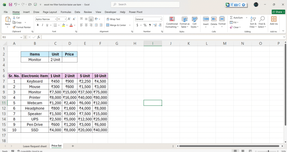Switch to the Formulas ribbon tab

[66, 12]
